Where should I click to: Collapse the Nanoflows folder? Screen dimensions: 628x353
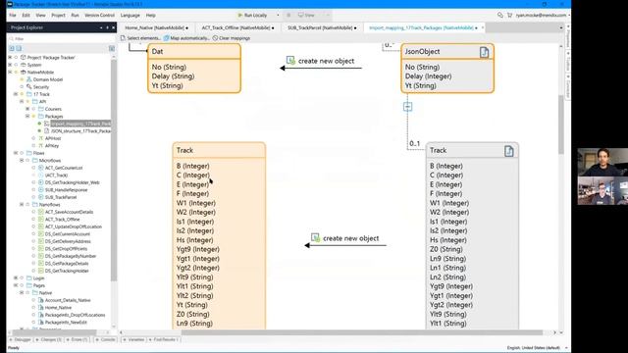pos(22,205)
